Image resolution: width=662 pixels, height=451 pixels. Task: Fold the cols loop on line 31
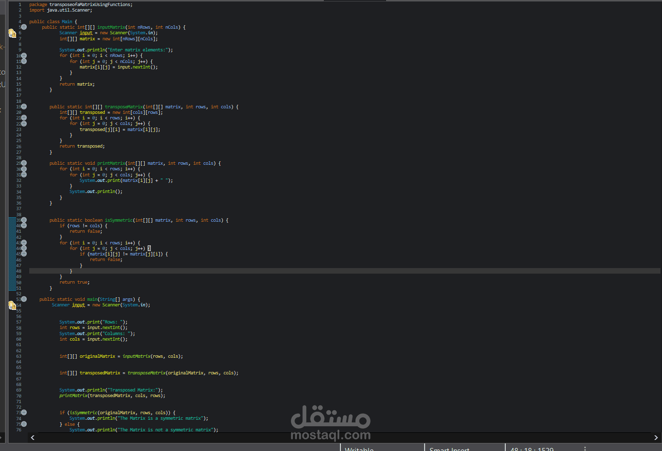click(x=24, y=174)
